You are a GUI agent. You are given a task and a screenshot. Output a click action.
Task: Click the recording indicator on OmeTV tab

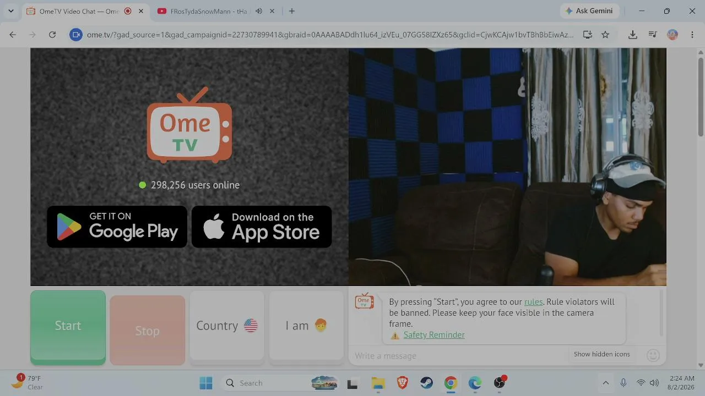[128, 11]
